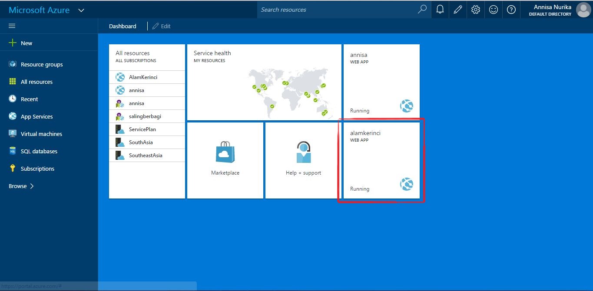The width and height of the screenshot is (593, 291).
Task: Click the ServicePlan row icon
Action: point(120,129)
